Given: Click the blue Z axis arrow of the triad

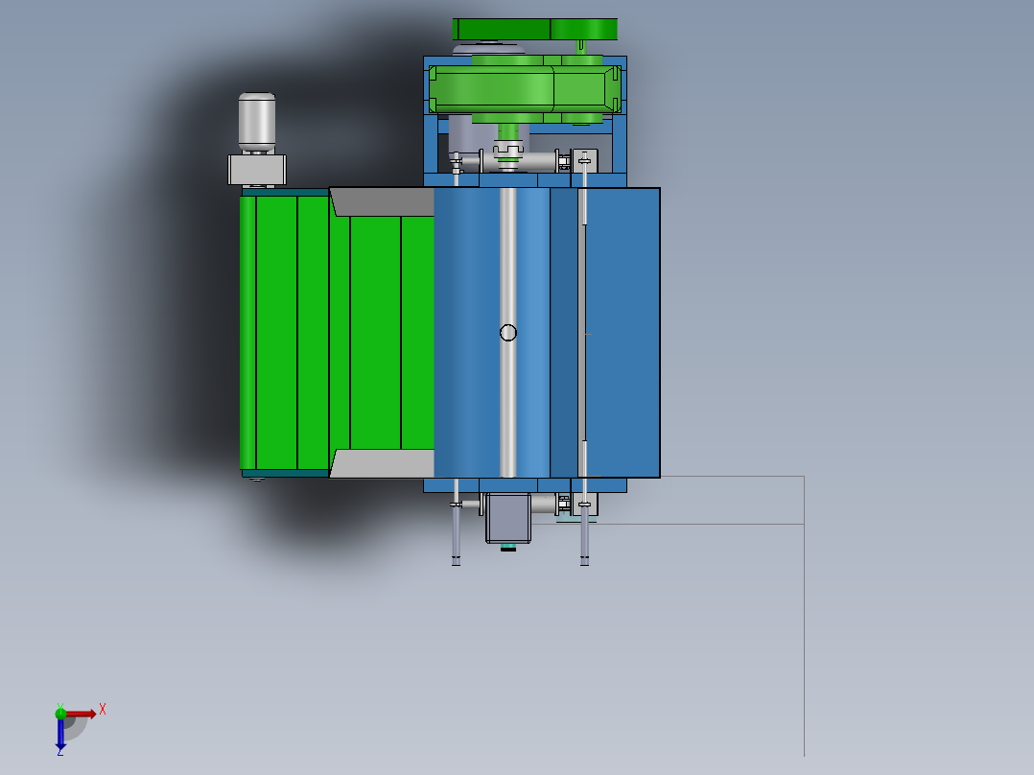Looking at the screenshot, I should coord(60,734).
